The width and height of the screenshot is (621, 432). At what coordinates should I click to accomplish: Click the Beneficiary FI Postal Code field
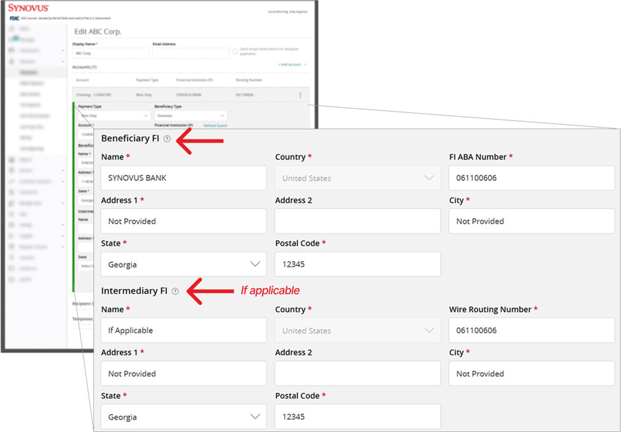point(357,265)
